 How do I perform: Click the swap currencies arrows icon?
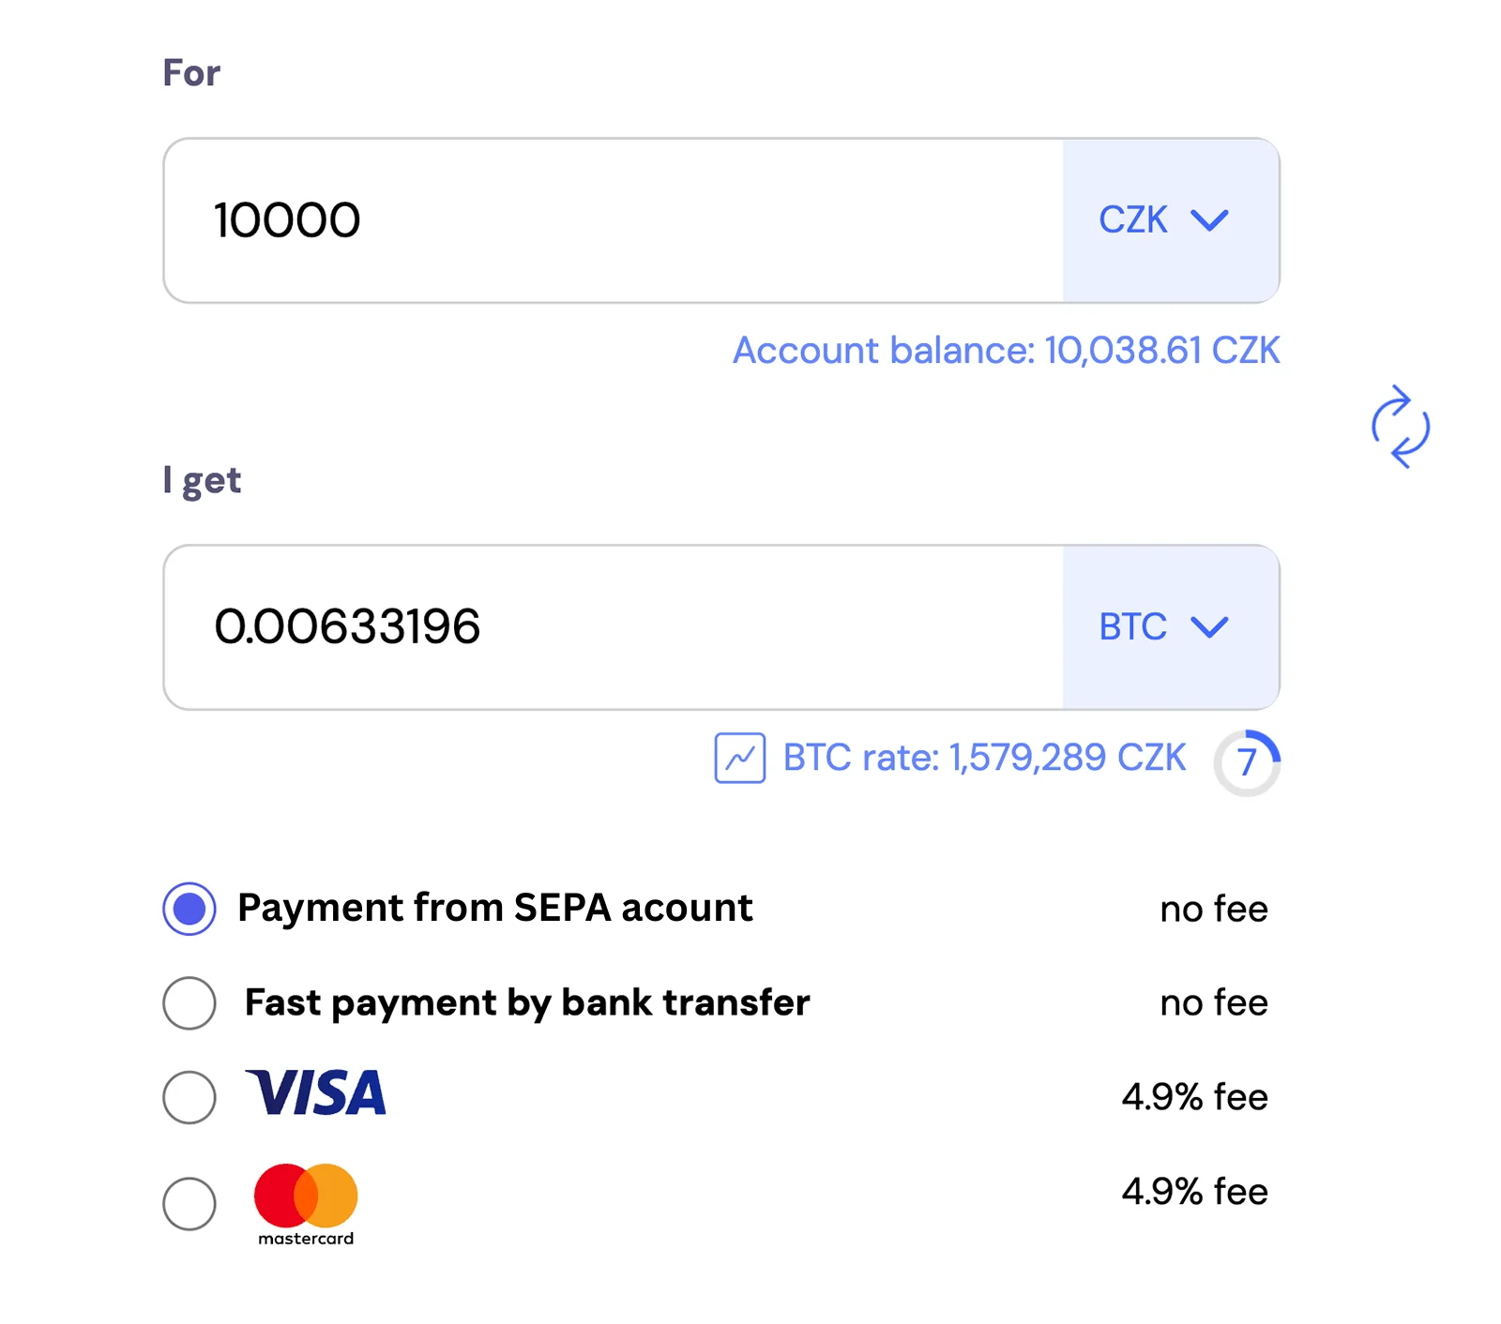coord(1400,427)
